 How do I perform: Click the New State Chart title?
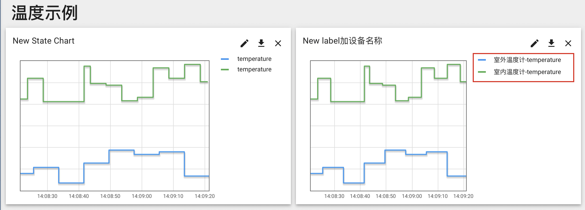point(44,41)
